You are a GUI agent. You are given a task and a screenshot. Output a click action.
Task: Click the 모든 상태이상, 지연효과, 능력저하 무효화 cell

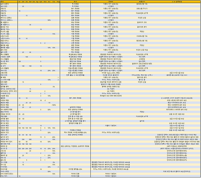coord(75,146)
